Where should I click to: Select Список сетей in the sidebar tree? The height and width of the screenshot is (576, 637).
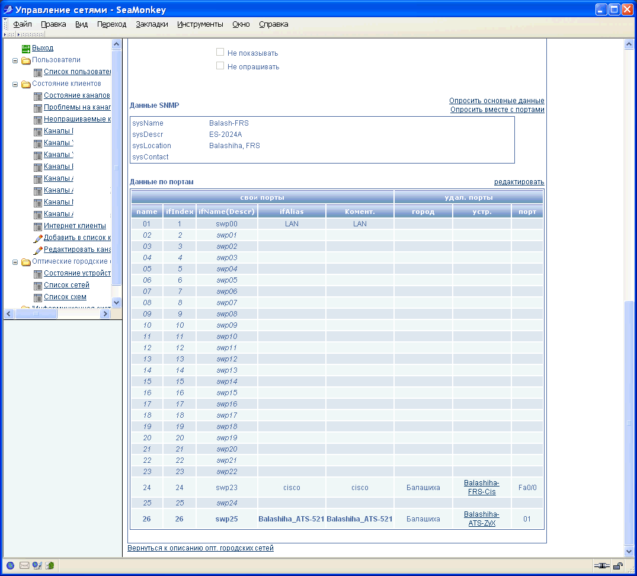point(68,284)
